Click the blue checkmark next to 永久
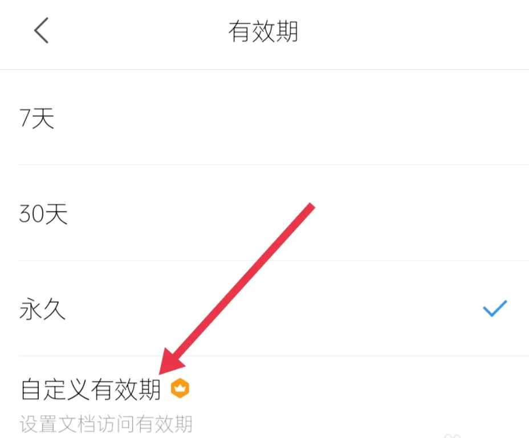 click(495, 308)
